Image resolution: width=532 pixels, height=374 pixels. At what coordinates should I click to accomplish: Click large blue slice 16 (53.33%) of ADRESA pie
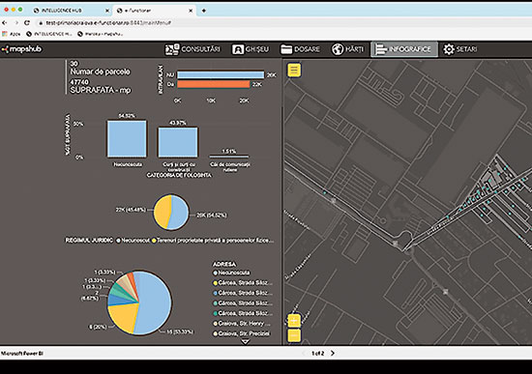coord(156,302)
